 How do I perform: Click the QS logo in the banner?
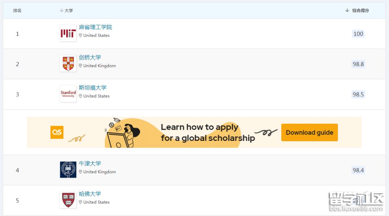(x=57, y=132)
